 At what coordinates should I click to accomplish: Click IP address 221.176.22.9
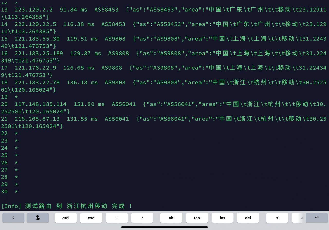click(35, 68)
